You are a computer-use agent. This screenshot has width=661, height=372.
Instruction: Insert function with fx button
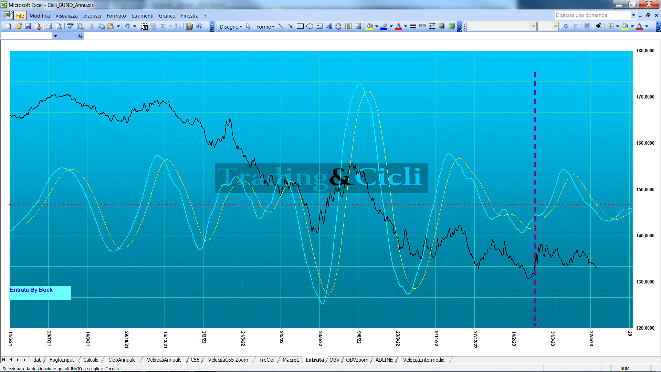80,36
